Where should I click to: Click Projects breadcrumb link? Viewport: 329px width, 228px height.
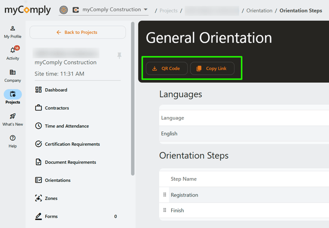pyautogui.click(x=168, y=10)
